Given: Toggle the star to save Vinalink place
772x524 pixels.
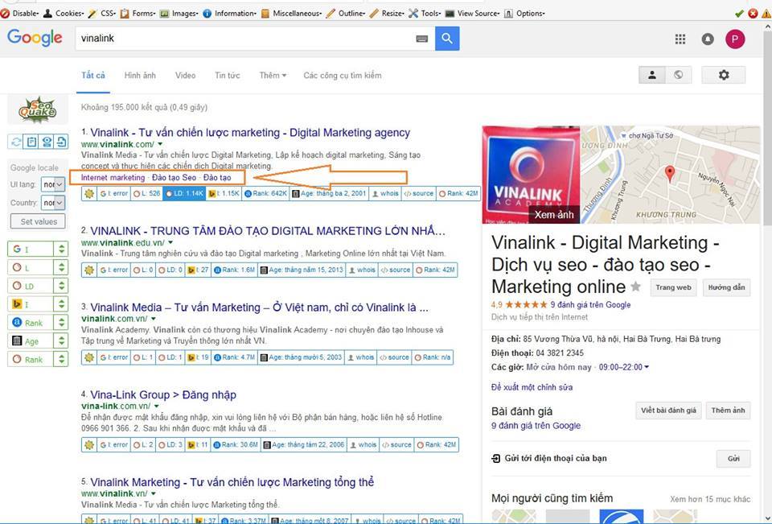Looking at the screenshot, I should pos(635,287).
